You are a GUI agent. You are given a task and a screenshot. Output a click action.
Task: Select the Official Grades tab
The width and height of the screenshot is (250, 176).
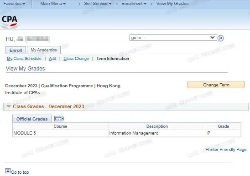click(x=32, y=119)
